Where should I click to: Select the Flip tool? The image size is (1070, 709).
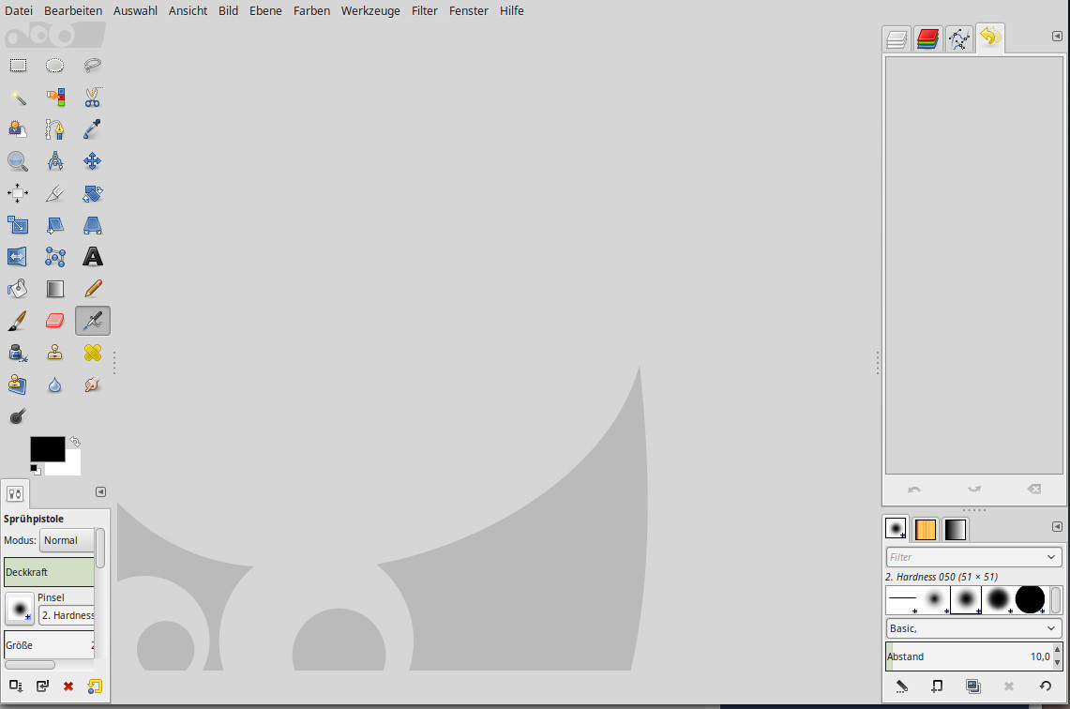point(18,257)
